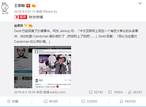The image size is (146, 107).
Task: Click the crown icon next to 梁欢
Action: 30,25
